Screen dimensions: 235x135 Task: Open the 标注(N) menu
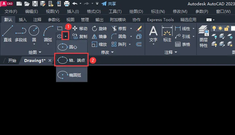pos(158,12)
